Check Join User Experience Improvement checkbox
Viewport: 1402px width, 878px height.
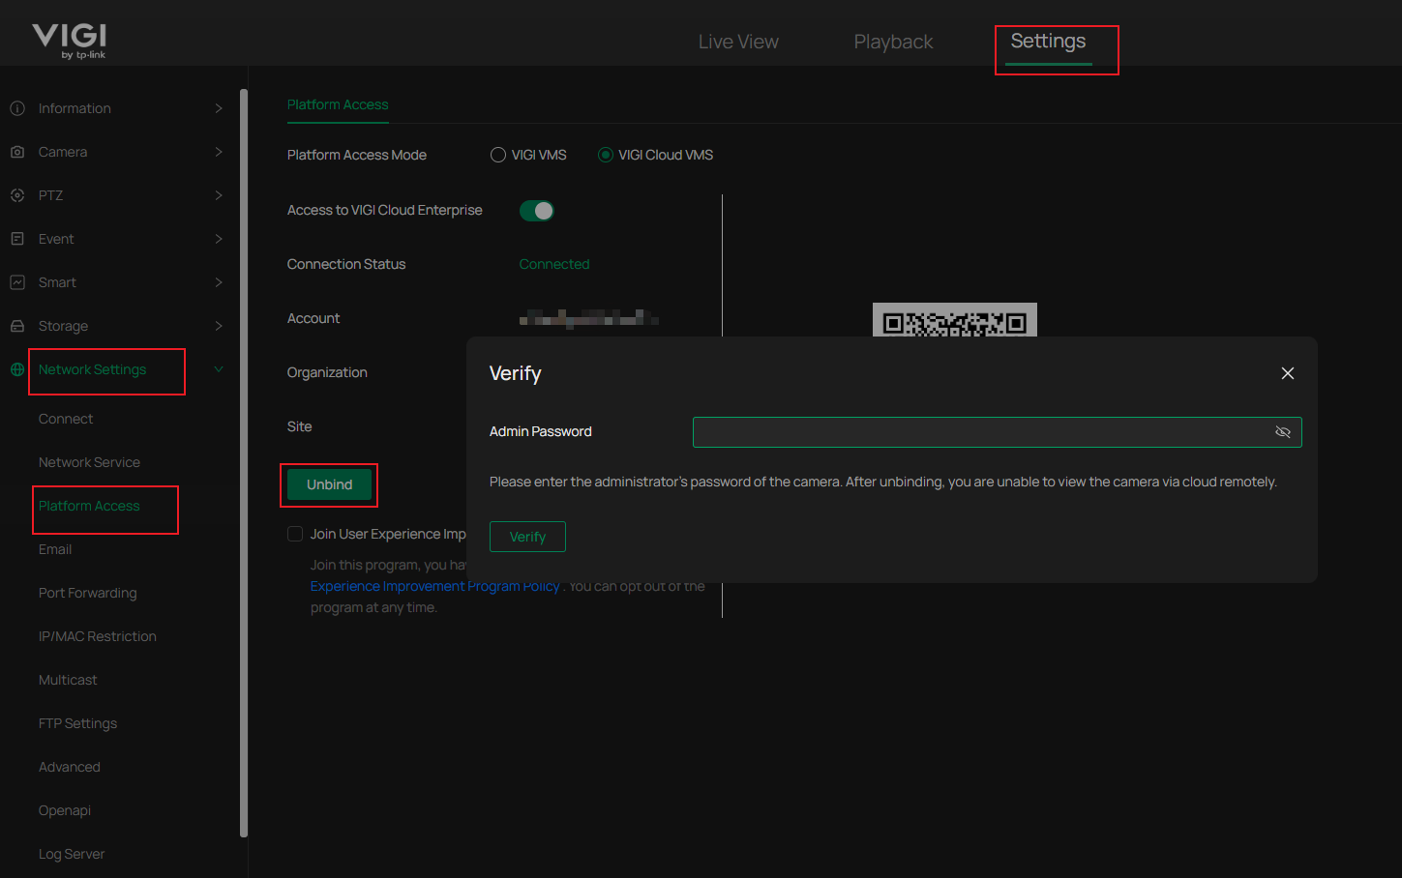point(295,534)
